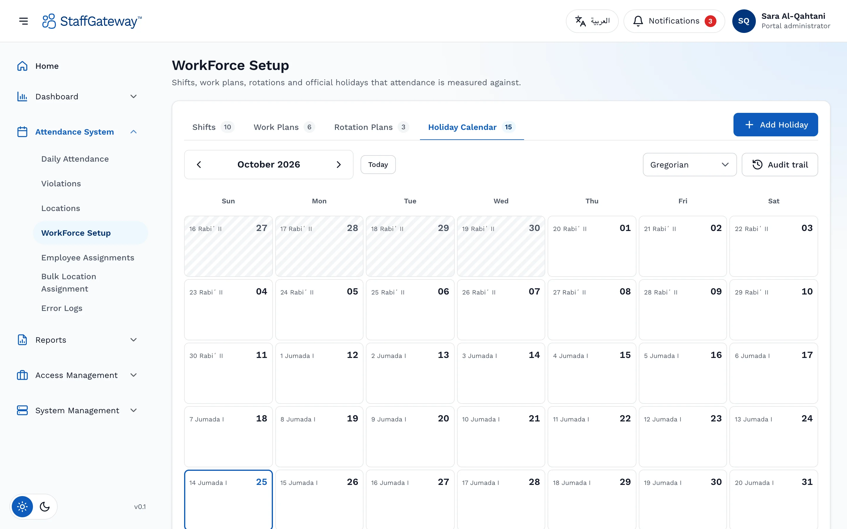Expand System Management chevron
This screenshot has width=847, height=529.
point(133,410)
